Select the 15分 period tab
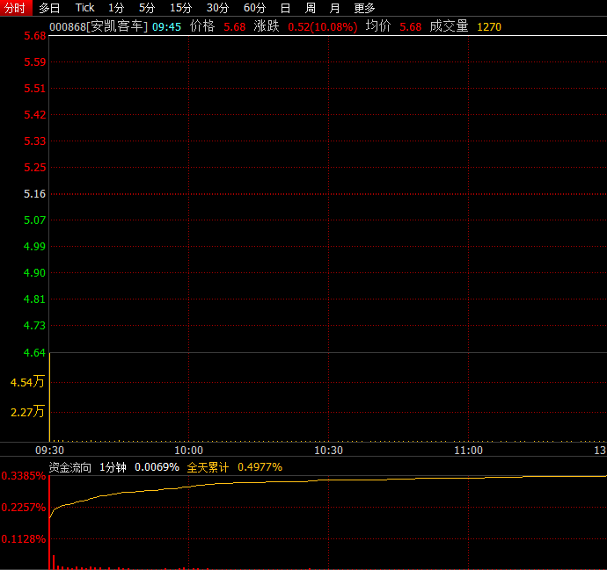The image size is (607, 570). (181, 8)
